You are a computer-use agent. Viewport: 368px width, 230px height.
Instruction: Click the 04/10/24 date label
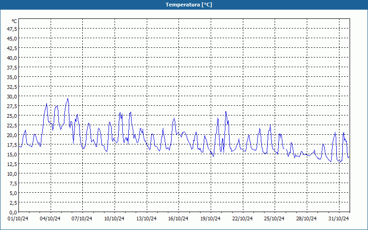coord(50,219)
